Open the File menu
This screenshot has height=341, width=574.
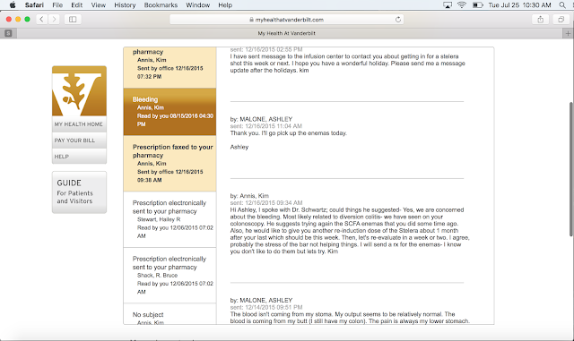pos(57,5)
